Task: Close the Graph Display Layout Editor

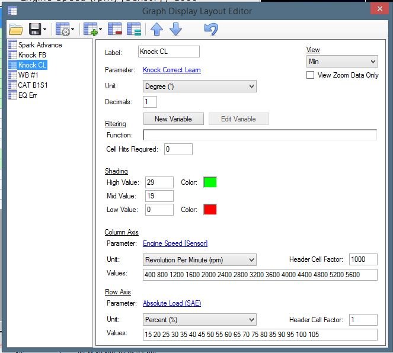Action: click(x=380, y=9)
